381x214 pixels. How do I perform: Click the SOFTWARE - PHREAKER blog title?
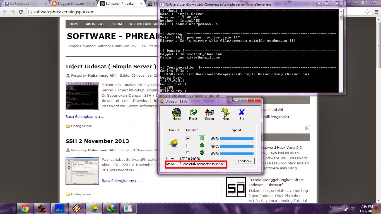coord(112,36)
